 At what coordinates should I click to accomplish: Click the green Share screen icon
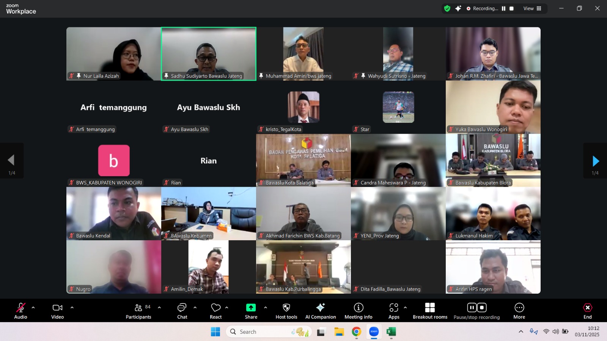pos(251,308)
